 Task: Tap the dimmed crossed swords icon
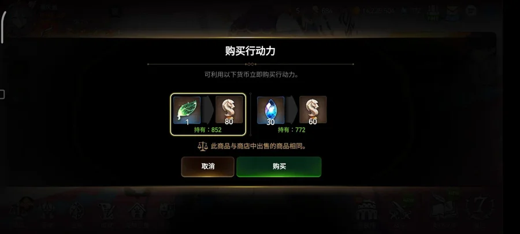pos(400,210)
